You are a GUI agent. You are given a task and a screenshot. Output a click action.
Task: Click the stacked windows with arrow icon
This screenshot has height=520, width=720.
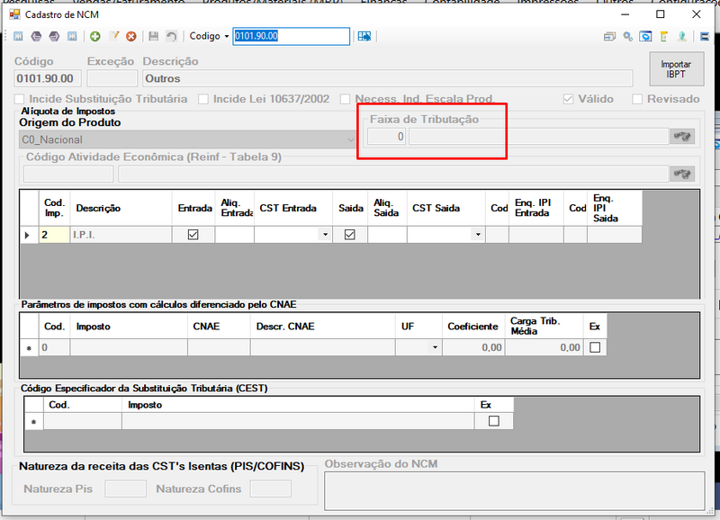[x=609, y=36]
